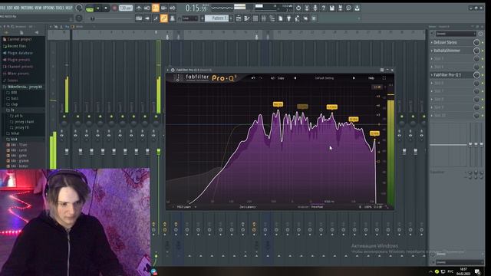Click Help in Pro-Q 3 header
The width and height of the screenshot is (491, 276).
[x=371, y=78]
